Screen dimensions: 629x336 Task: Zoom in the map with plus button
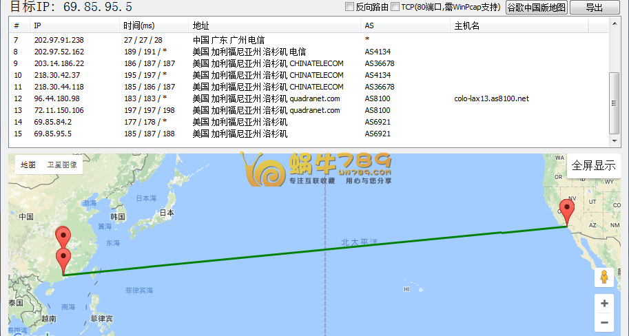604,304
